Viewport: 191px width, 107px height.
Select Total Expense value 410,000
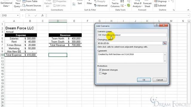(30, 55)
